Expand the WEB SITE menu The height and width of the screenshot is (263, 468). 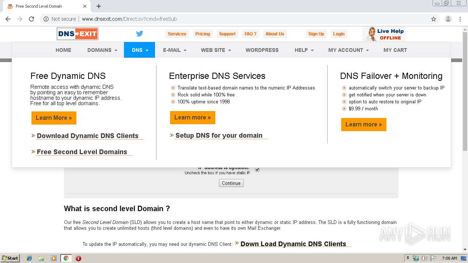[x=216, y=50]
